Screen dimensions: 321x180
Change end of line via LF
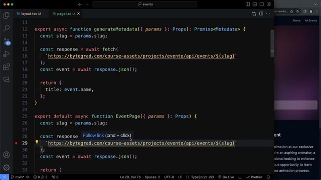click(180, 177)
